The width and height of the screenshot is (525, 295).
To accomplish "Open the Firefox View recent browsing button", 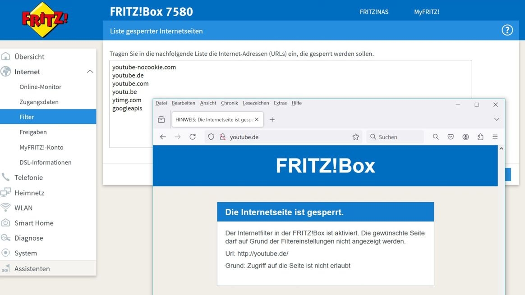I will [161, 120].
